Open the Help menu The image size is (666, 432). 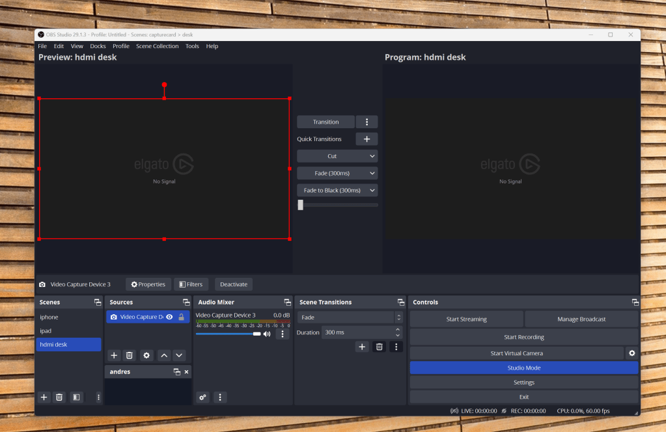(212, 46)
